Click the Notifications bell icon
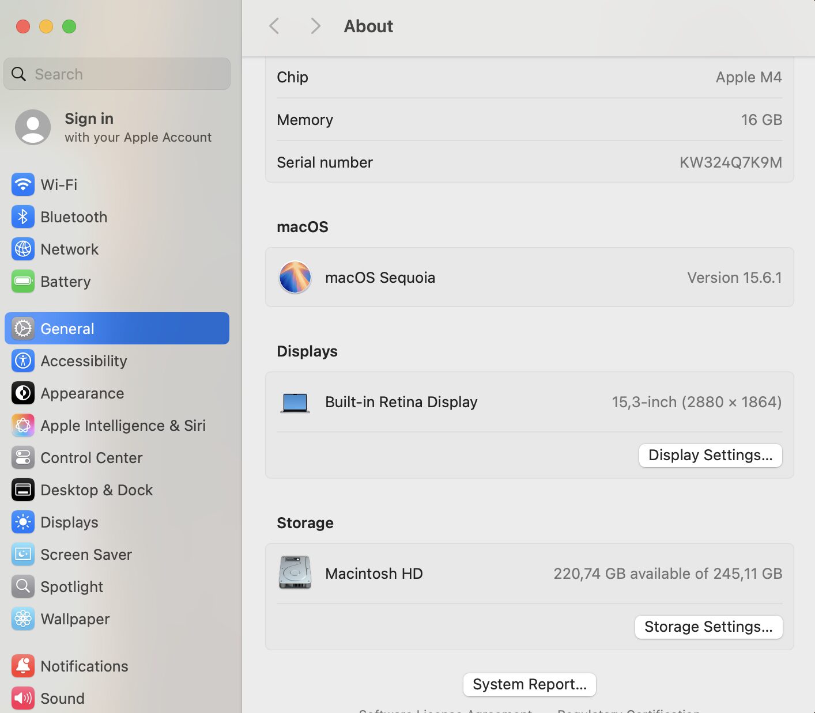Image resolution: width=815 pixels, height=713 pixels. [23, 666]
